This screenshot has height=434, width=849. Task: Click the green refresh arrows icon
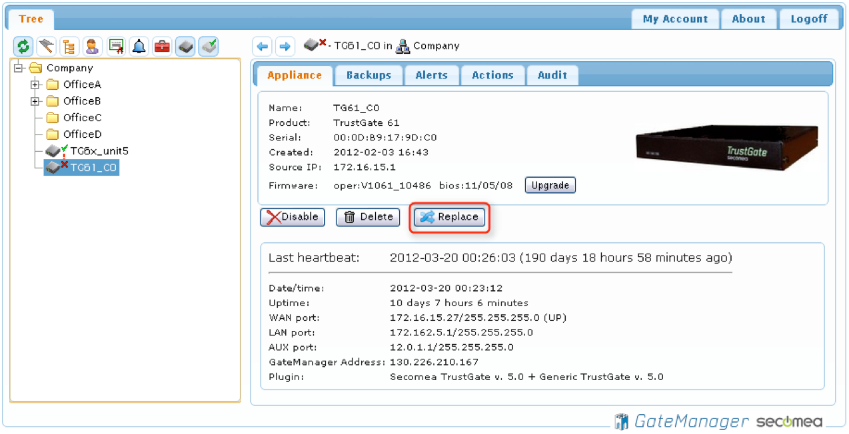[23, 46]
